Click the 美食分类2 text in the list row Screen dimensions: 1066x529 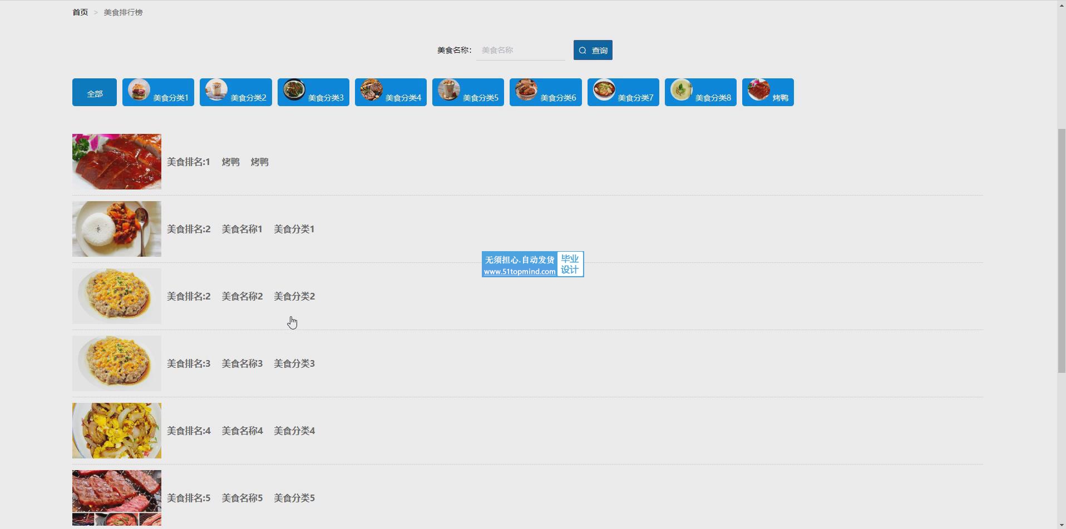coord(294,297)
